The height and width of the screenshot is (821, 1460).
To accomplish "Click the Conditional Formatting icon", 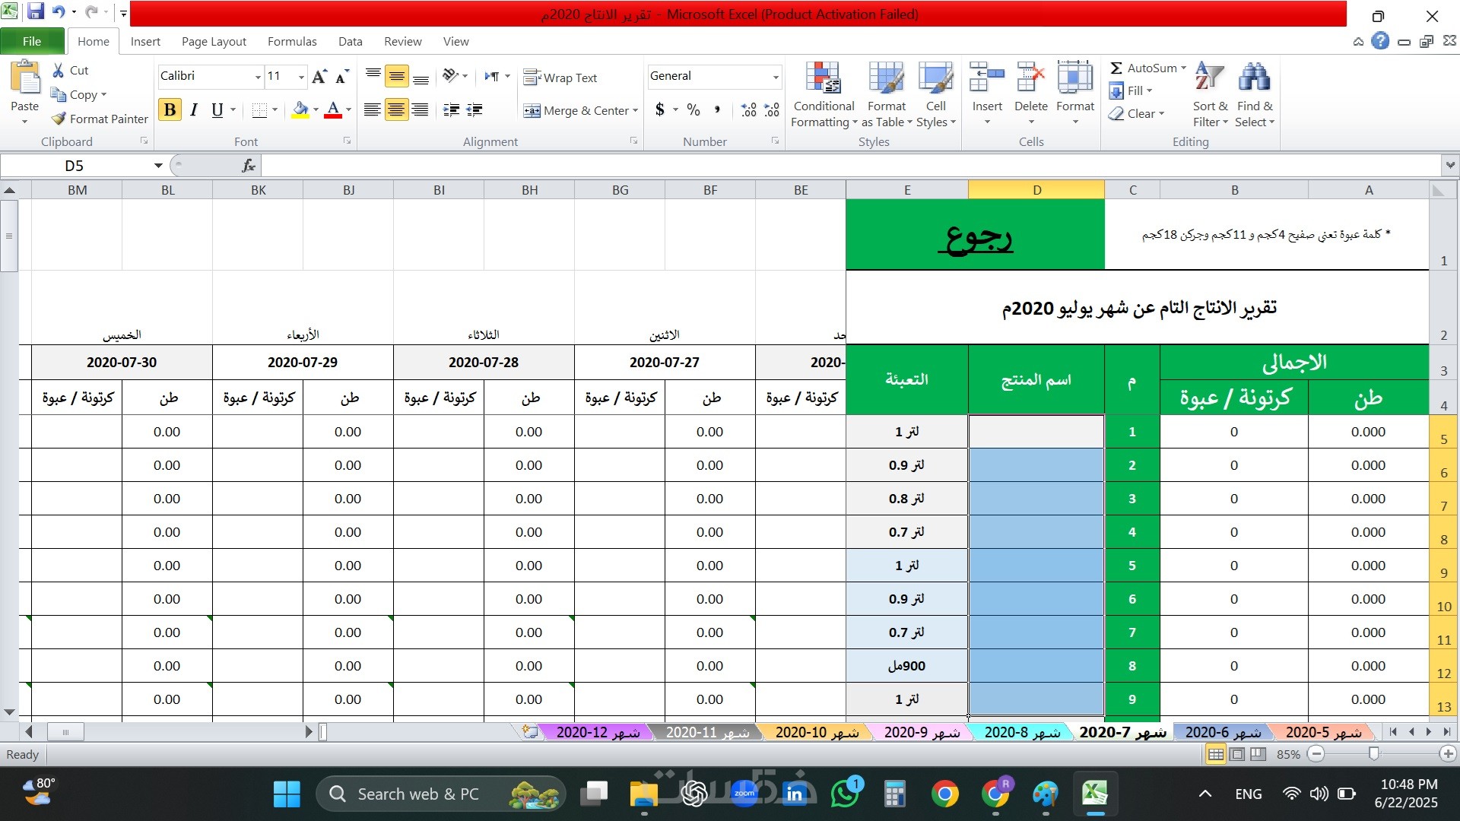I will (823, 78).
